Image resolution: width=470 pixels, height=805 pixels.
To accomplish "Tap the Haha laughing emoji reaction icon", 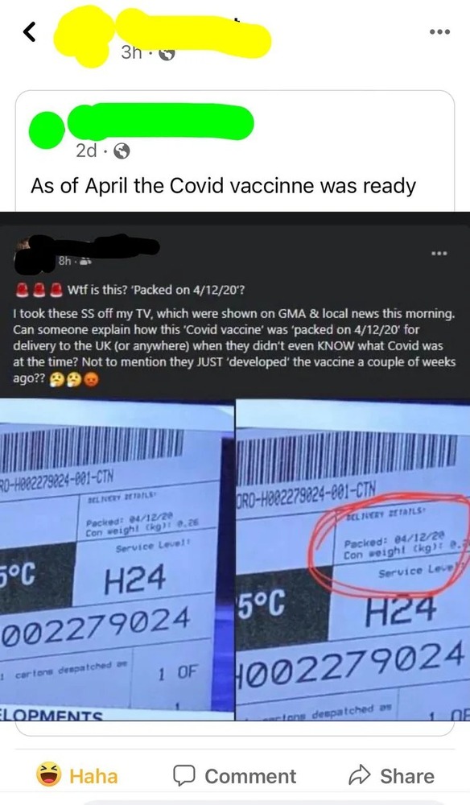I will coord(49,774).
